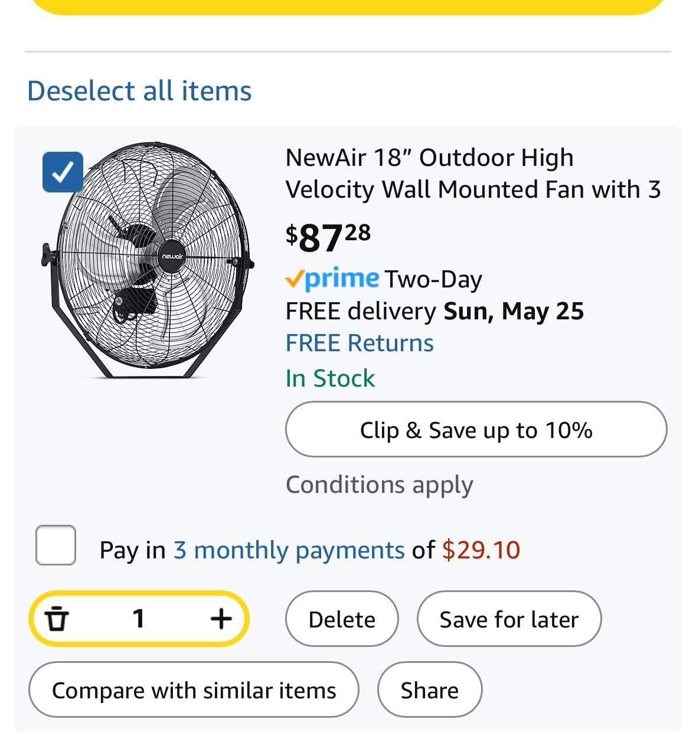
Task: Tap the yellow button at top
Action: [x=348, y=6]
